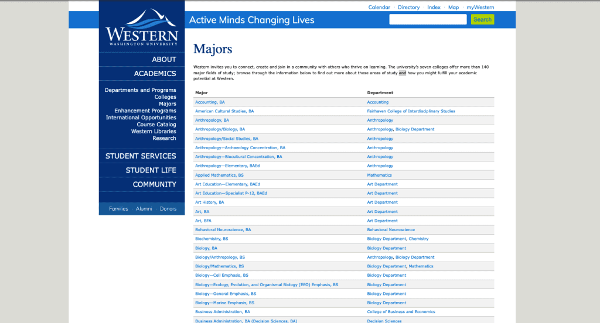Click the Donors link in sidebar footer
The height and width of the screenshot is (323, 600).
coord(168,209)
